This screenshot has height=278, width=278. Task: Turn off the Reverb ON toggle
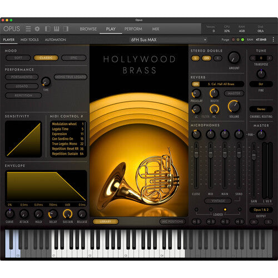(196, 84)
